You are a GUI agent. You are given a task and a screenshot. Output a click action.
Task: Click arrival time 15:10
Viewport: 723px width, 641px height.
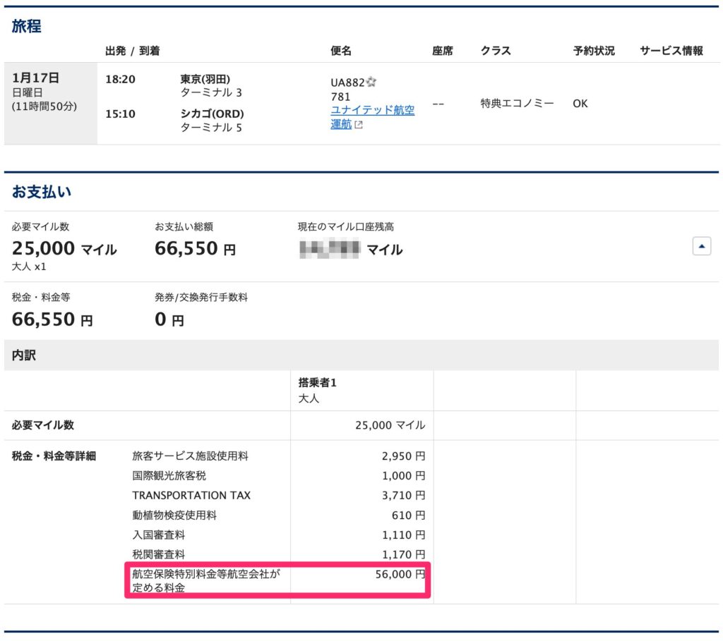(x=120, y=114)
